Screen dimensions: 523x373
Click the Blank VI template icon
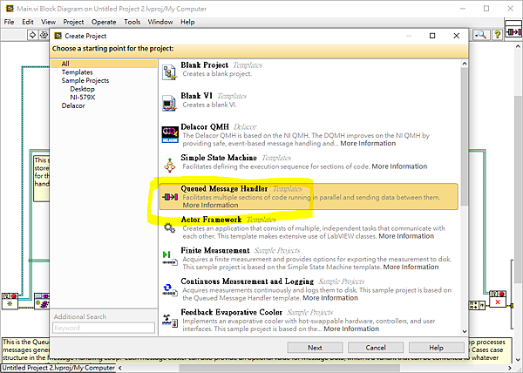pos(169,104)
